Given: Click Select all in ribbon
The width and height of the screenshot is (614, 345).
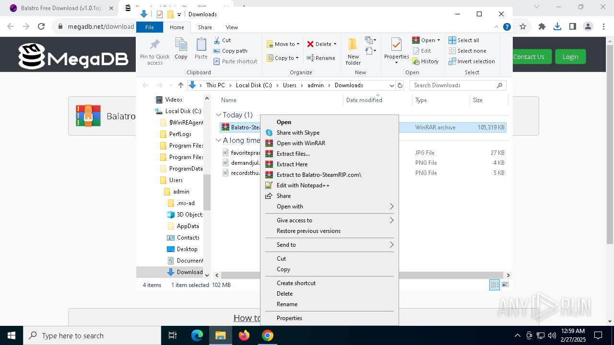Looking at the screenshot, I should pos(464,40).
